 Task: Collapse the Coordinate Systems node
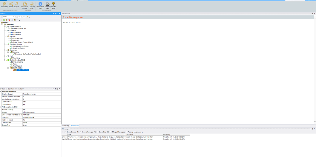[x=5, y=44]
